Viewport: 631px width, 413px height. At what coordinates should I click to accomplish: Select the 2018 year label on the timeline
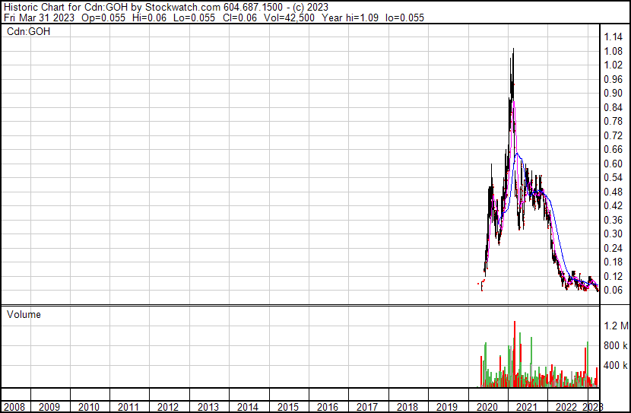(407, 407)
